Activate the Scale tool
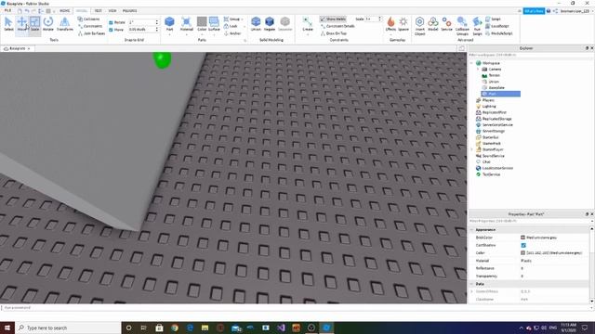 34,24
